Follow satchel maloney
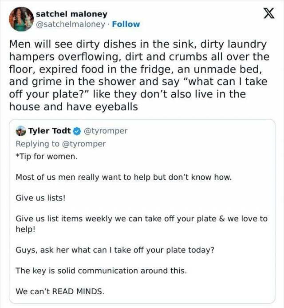284x308 pixels. [126, 24]
